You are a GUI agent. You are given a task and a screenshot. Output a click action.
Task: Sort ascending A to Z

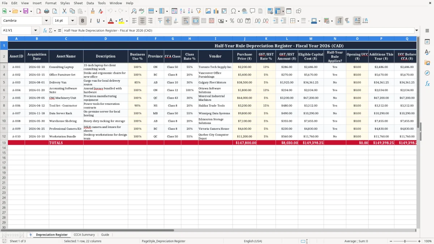[x=183, y=11]
